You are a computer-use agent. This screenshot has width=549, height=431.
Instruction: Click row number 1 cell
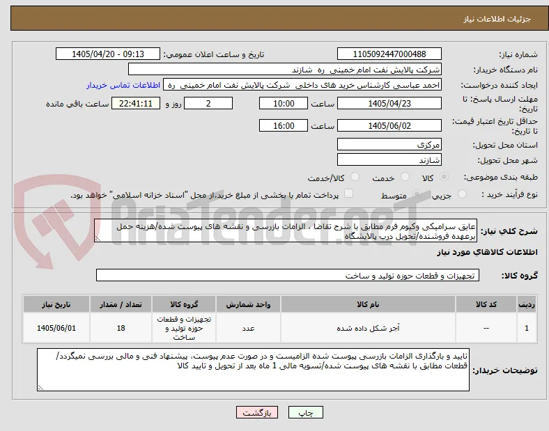click(527, 328)
